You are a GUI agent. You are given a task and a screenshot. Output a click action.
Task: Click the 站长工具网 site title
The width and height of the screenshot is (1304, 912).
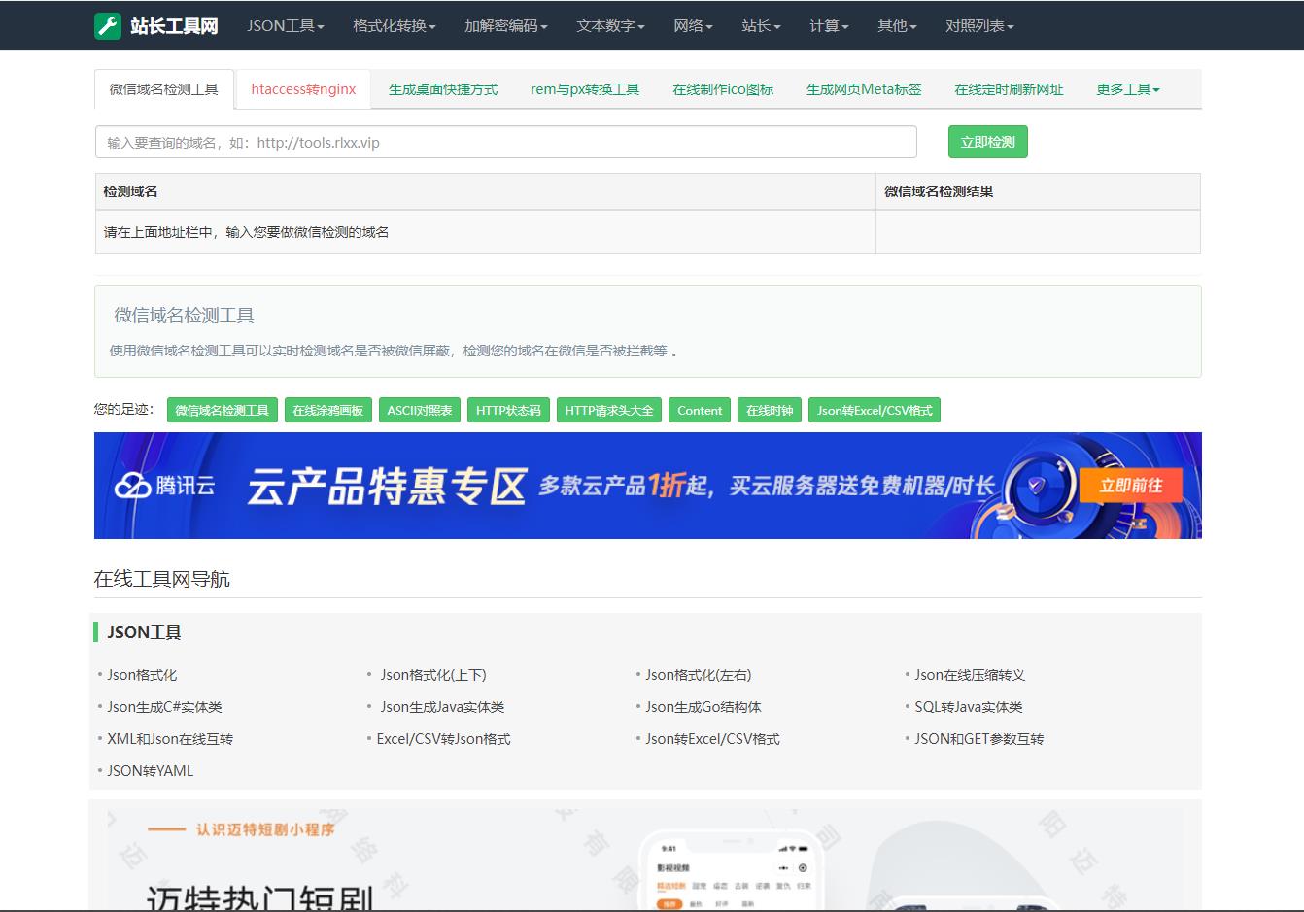(174, 26)
